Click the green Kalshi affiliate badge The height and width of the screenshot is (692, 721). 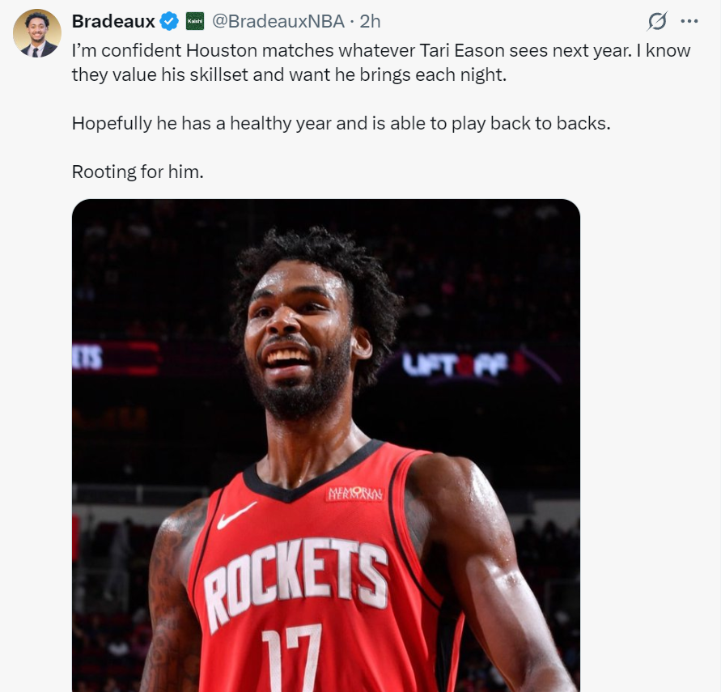pos(194,21)
